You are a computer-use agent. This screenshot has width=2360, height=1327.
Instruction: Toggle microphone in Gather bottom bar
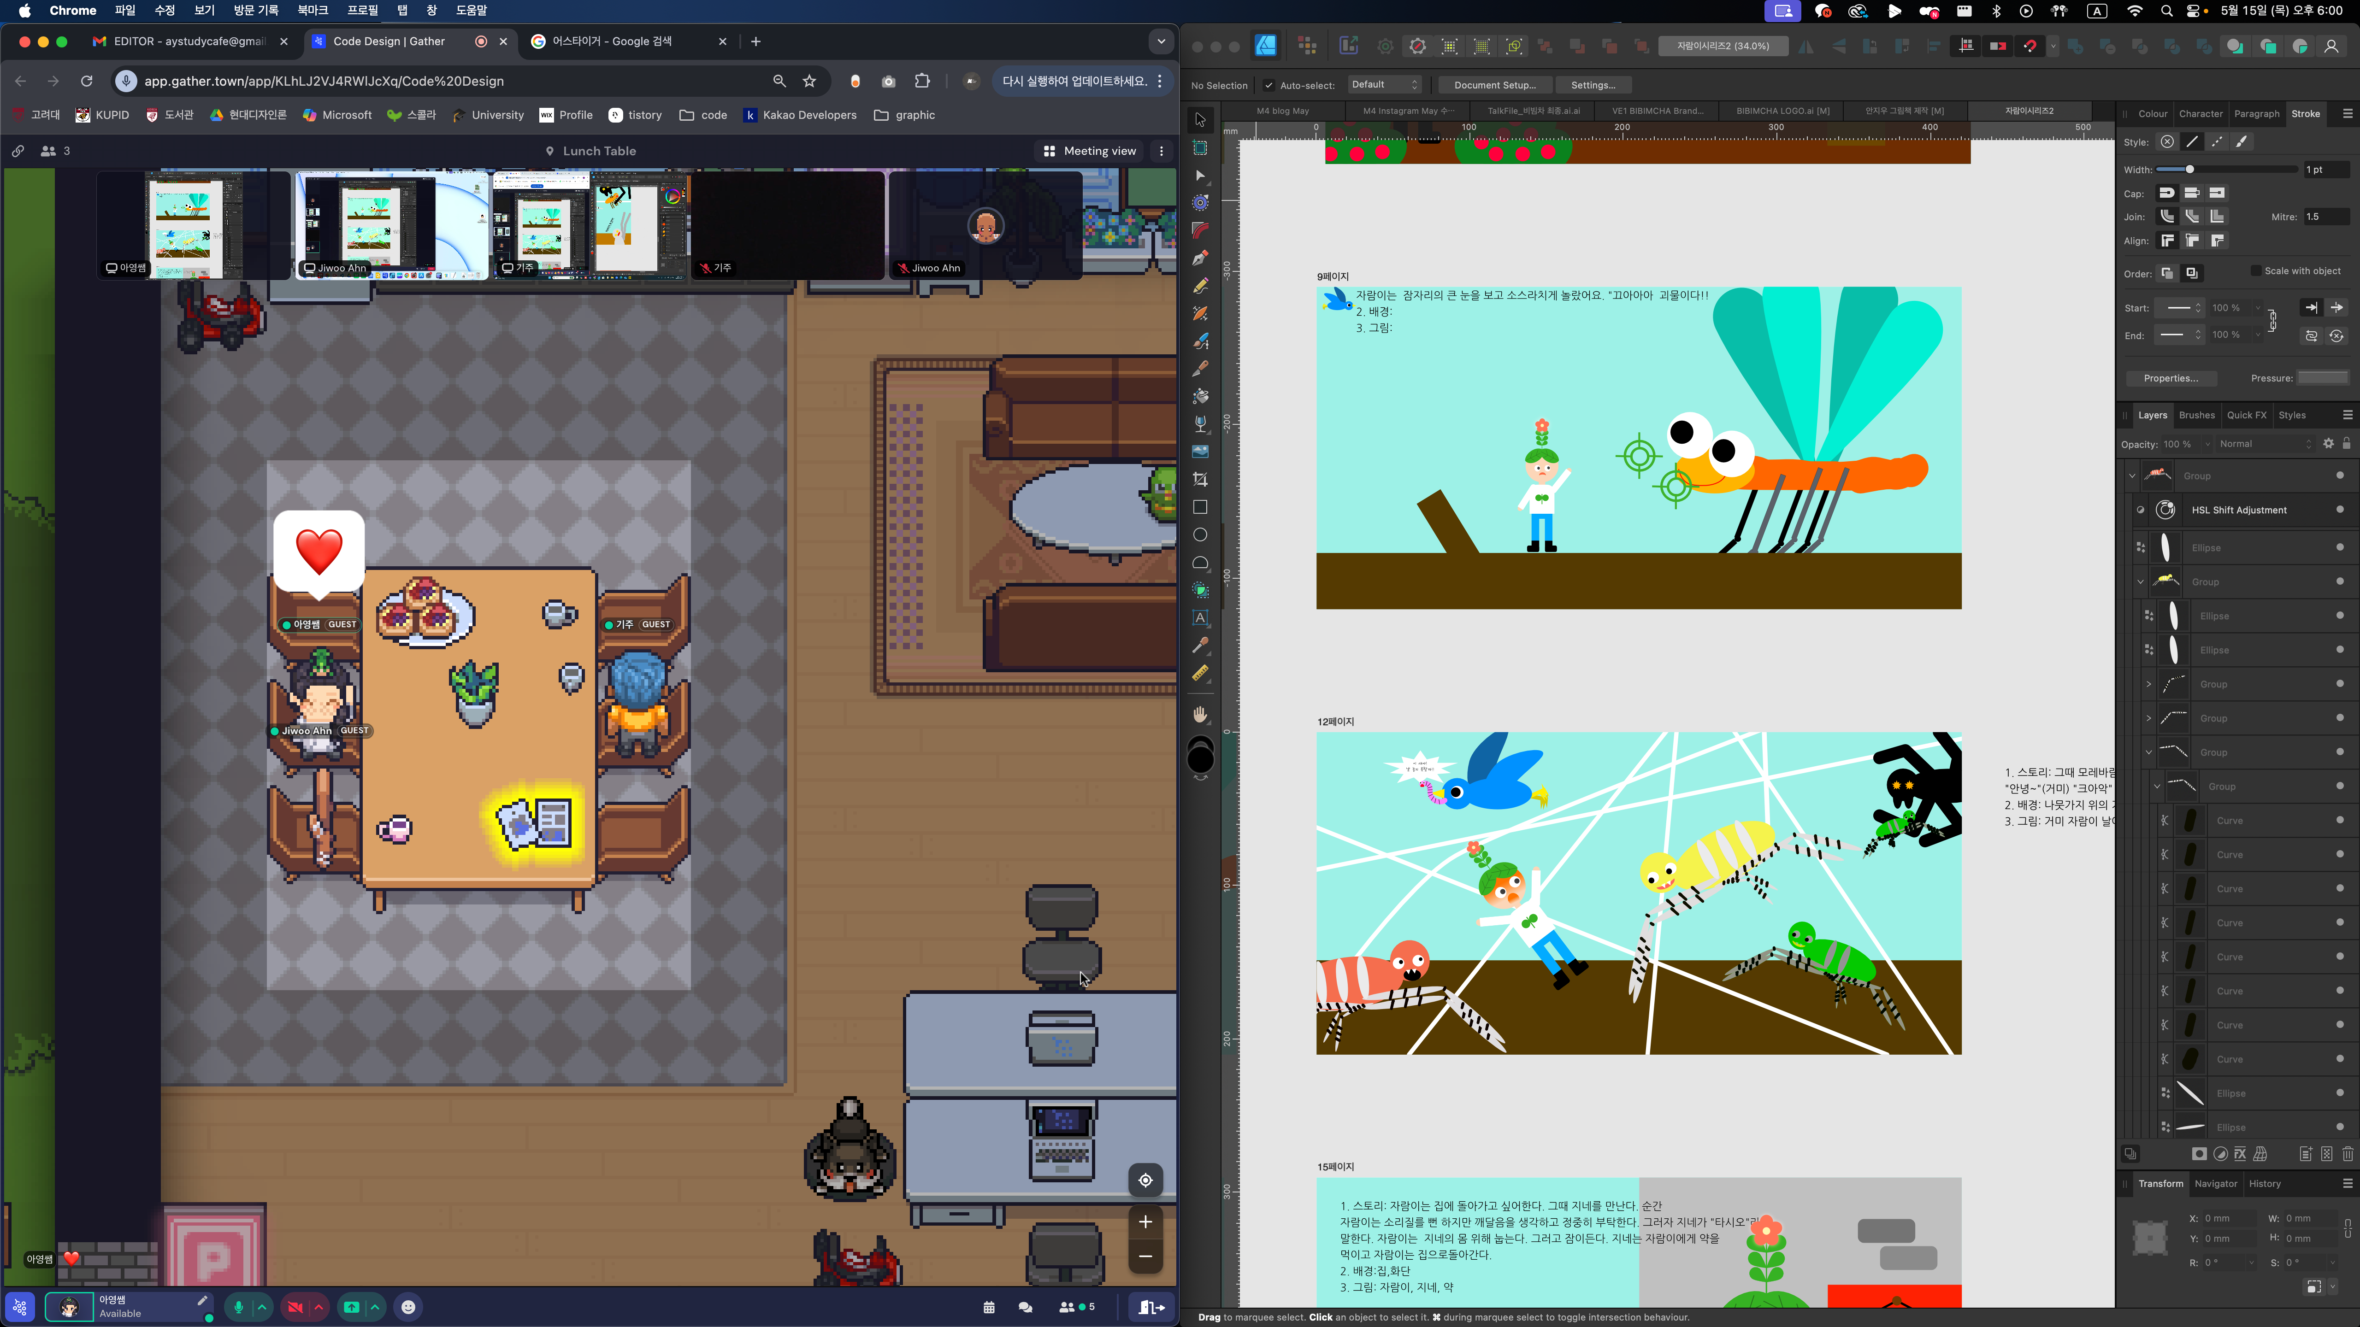[x=238, y=1307]
